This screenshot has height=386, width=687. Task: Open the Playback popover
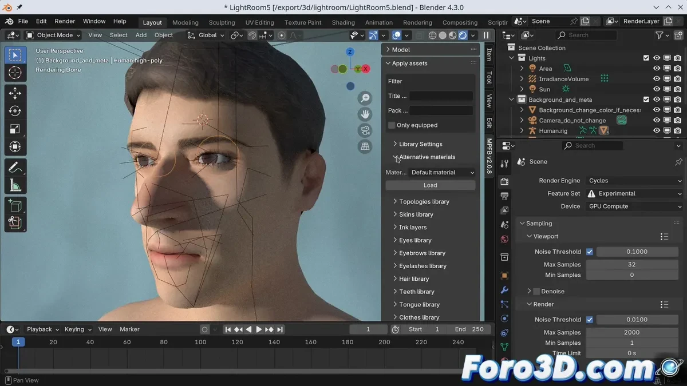coord(43,329)
